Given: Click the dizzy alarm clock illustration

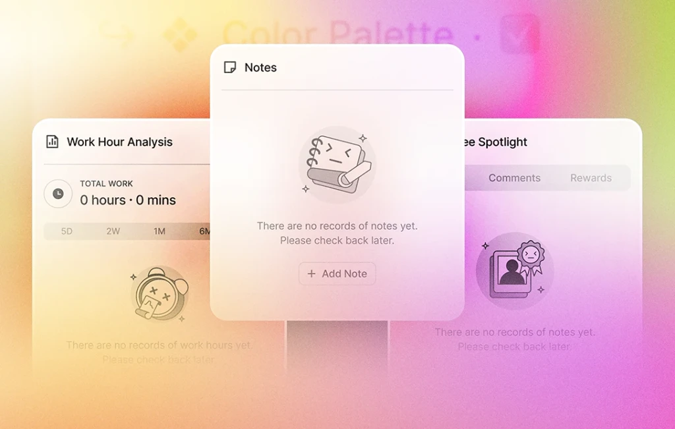Looking at the screenshot, I should click(x=160, y=295).
